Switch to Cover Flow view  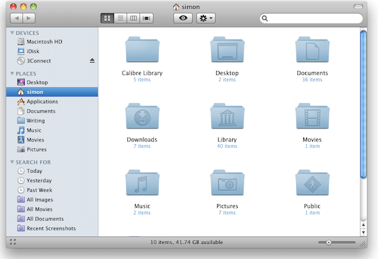click(x=147, y=18)
